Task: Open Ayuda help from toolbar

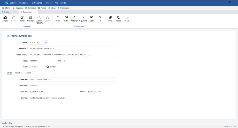Action: 119,17
